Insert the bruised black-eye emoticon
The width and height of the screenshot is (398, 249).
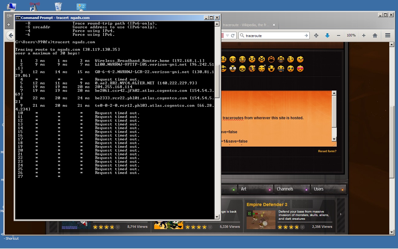pyautogui.click(x=252, y=68)
